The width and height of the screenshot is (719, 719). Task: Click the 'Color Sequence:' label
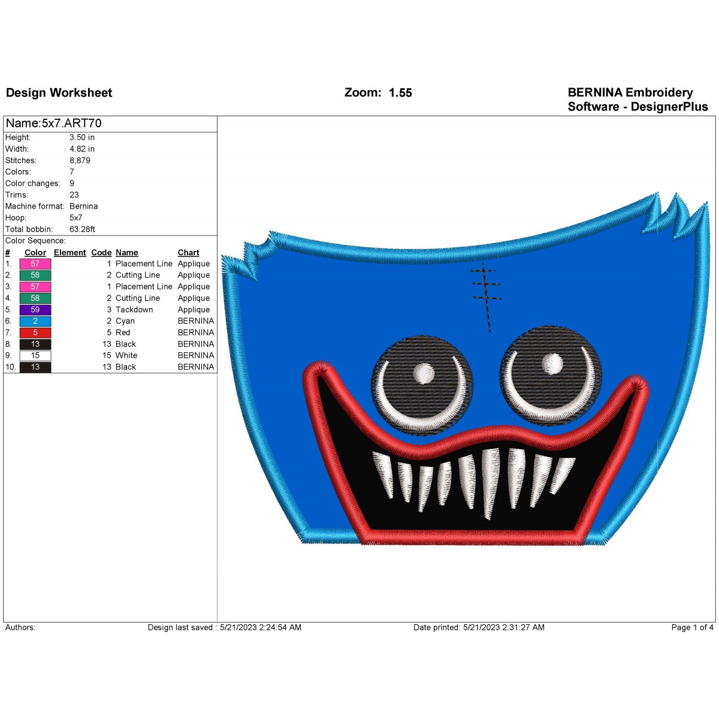tap(35, 241)
